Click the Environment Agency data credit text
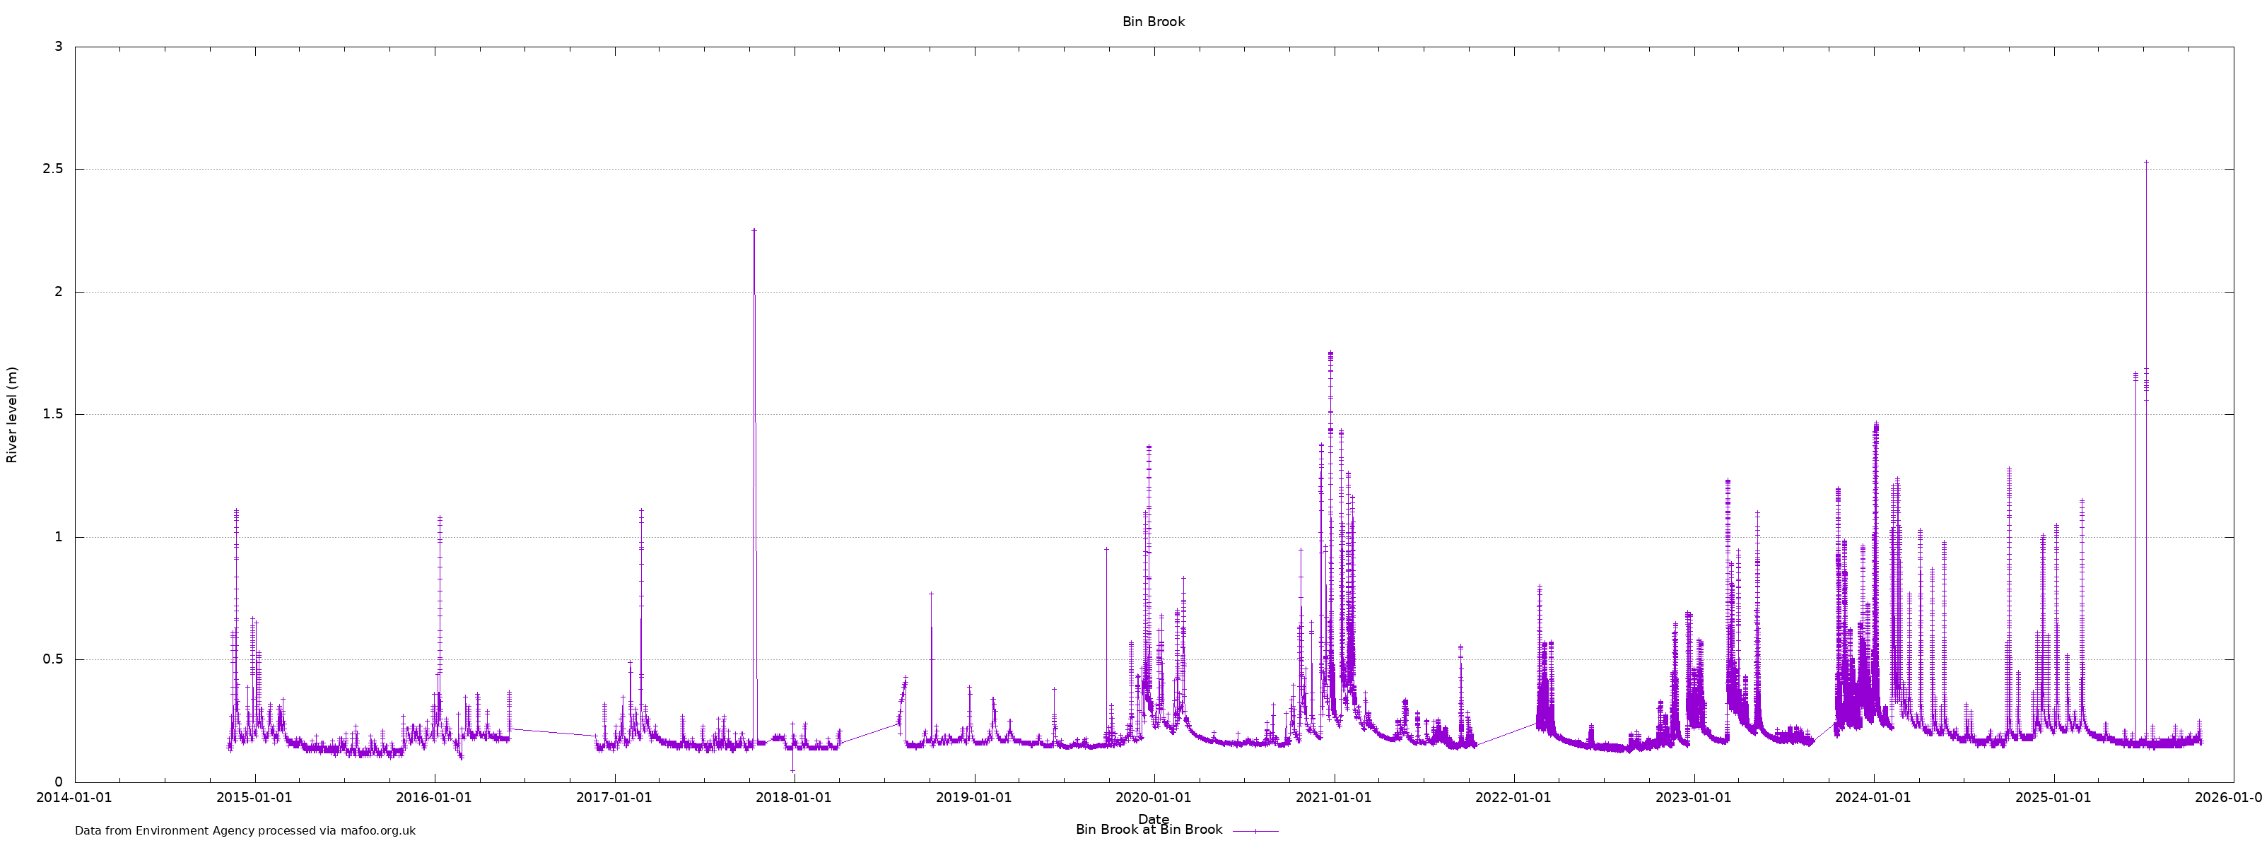Viewport: 2262px width, 848px height. pyautogui.click(x=245, y=830)
